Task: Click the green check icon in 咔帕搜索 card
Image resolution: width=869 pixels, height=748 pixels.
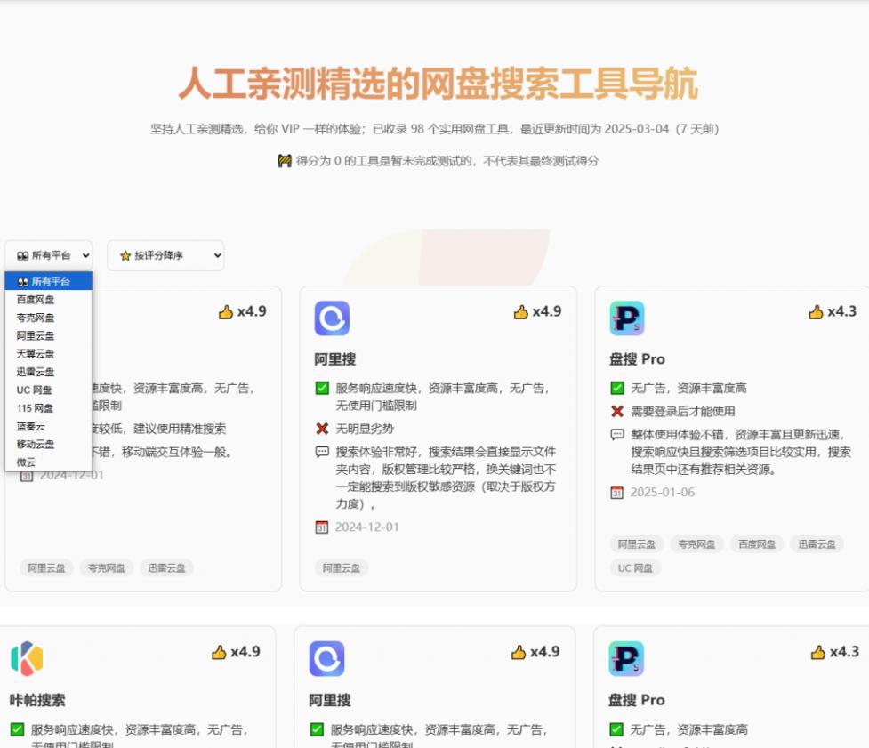Action: [x=17, y=729]
